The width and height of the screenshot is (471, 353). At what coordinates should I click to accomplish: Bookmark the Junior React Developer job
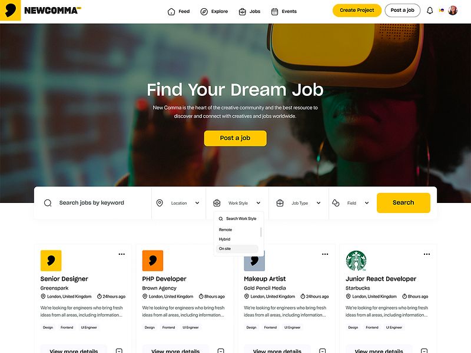[424, 351]
